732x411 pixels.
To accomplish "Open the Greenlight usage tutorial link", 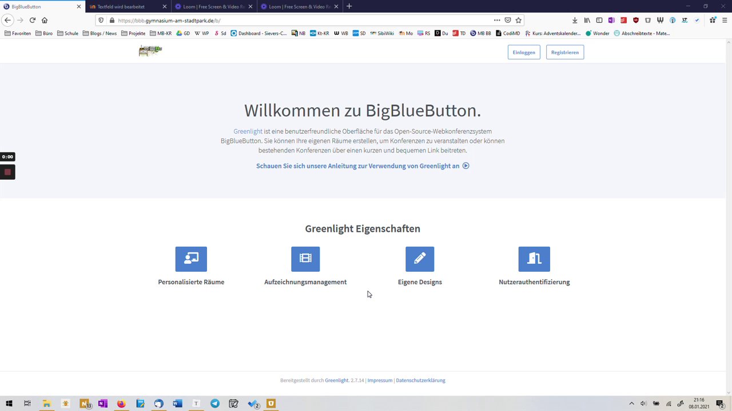I will click(x=363, y=166).
